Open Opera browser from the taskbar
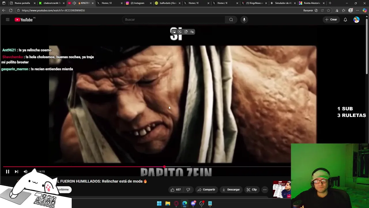Screen dimensions: 369x208 click(176, 203)
